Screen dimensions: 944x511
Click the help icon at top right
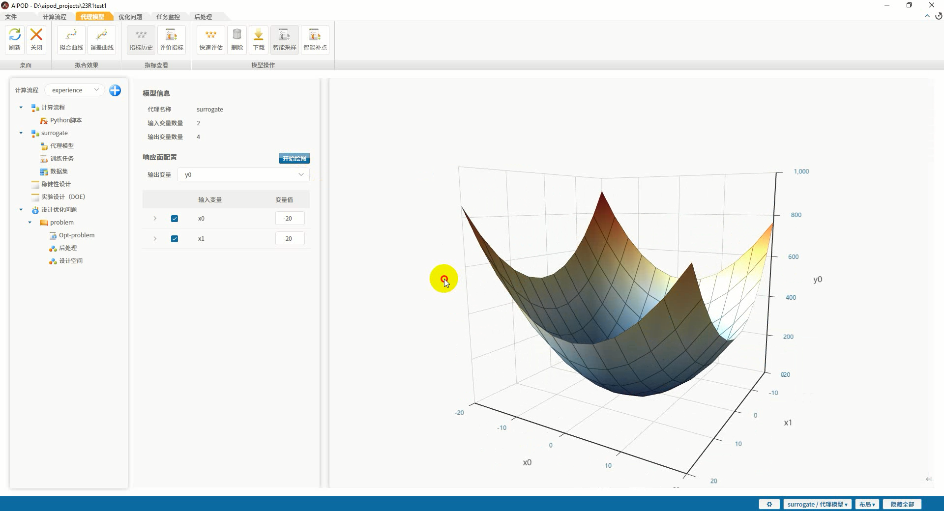(x=938, y=16)
